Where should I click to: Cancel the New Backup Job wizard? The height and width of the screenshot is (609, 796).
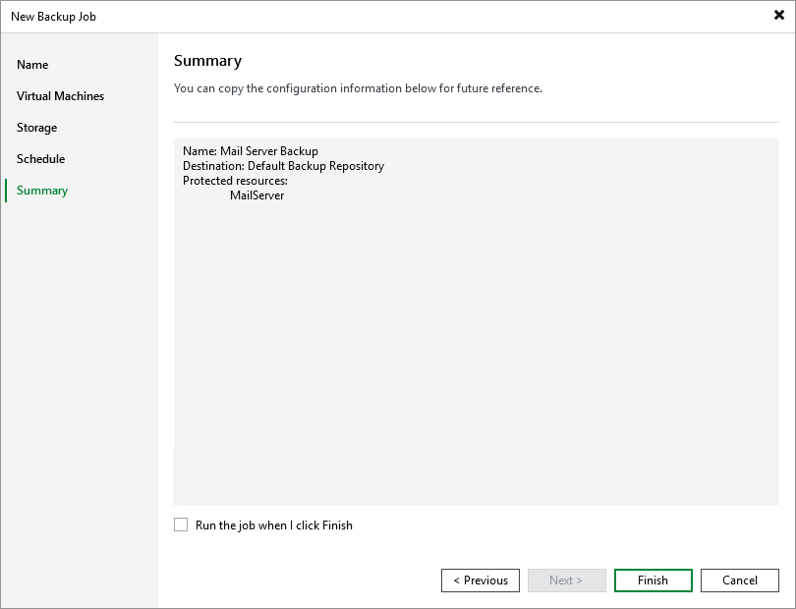[739, 581]
